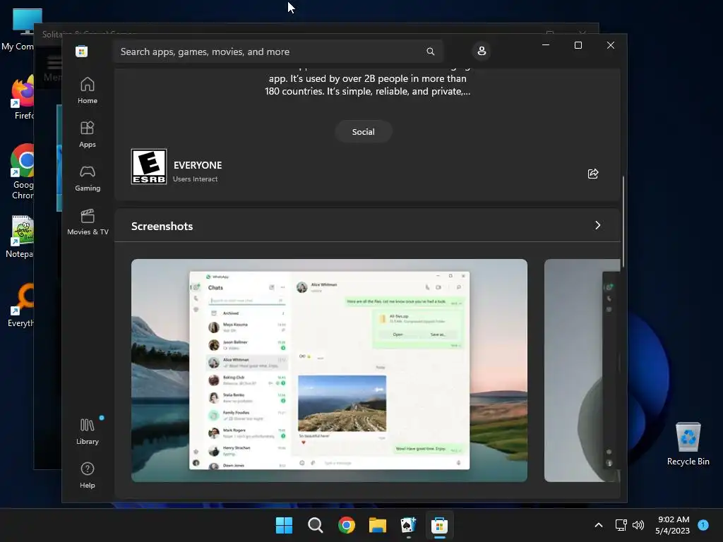The height and width of the screenshot is (542, 723).
Task: Open the user account profile icon
Action: [x=482, y=51]
